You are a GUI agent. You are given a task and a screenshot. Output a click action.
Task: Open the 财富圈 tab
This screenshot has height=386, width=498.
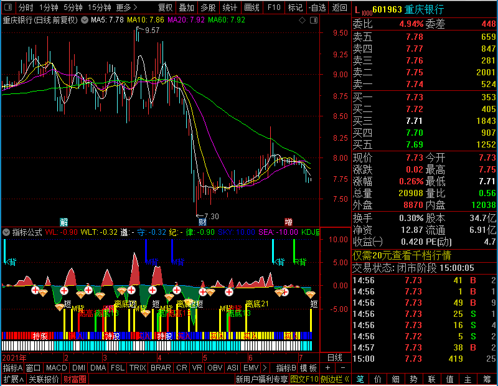(x=75, y=379)
